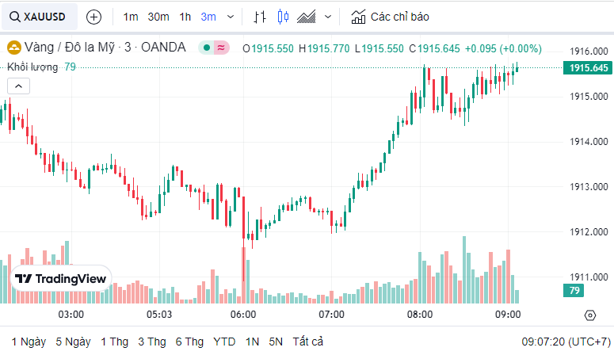The image size is (614, 355).
Task: Collapse the indicator legend chevron
Action: point(19,86)
